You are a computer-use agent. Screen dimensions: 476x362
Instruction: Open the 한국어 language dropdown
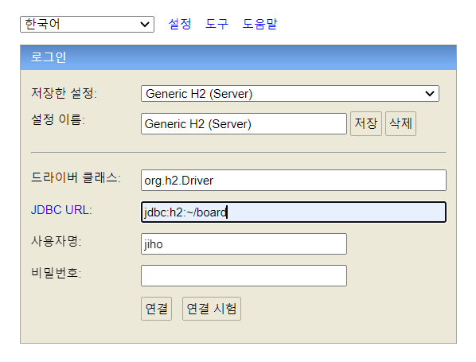[87, 25]
